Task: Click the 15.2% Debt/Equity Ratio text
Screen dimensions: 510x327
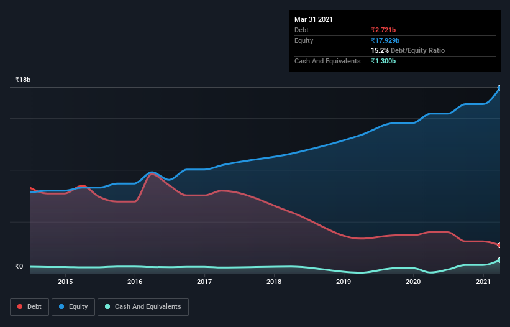Action: click(x=408, y=50)
